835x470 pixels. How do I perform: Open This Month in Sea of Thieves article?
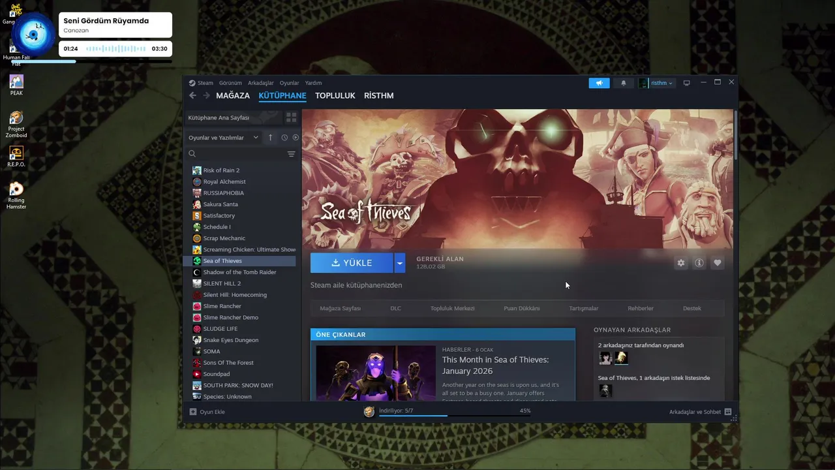coord(496,365)
